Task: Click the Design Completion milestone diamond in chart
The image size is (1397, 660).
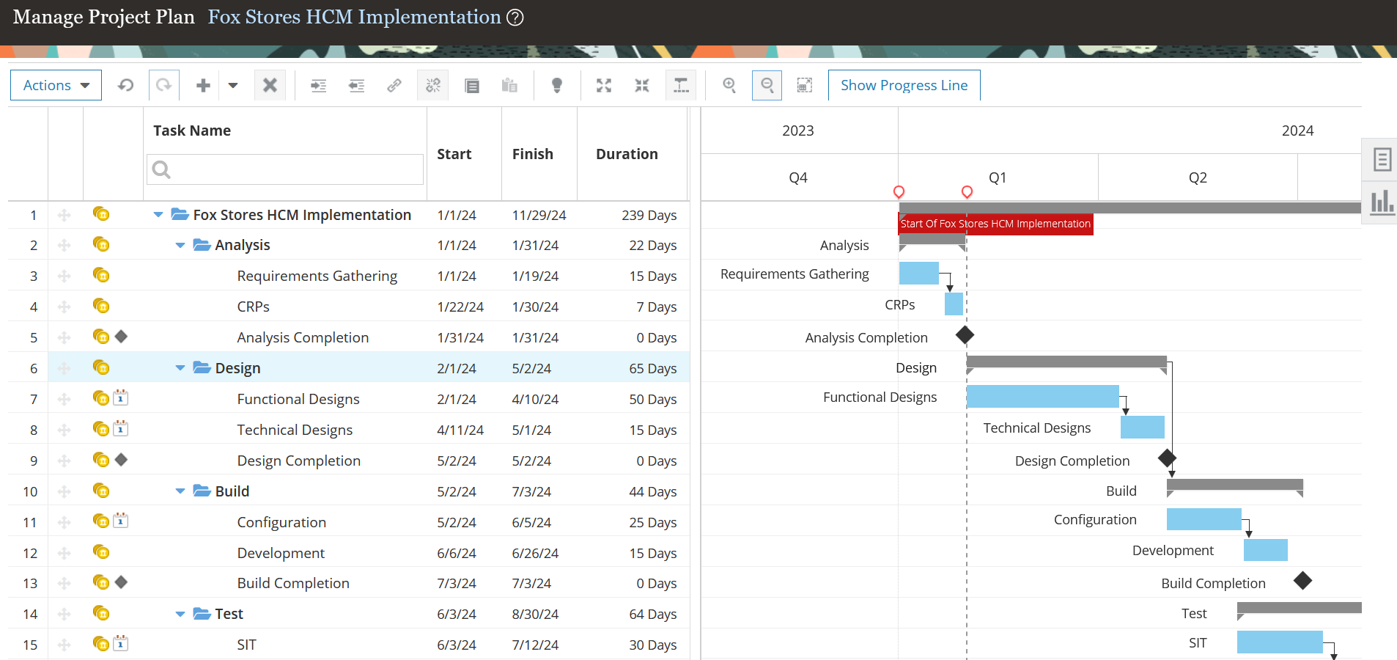Action: coord(1167,458)
